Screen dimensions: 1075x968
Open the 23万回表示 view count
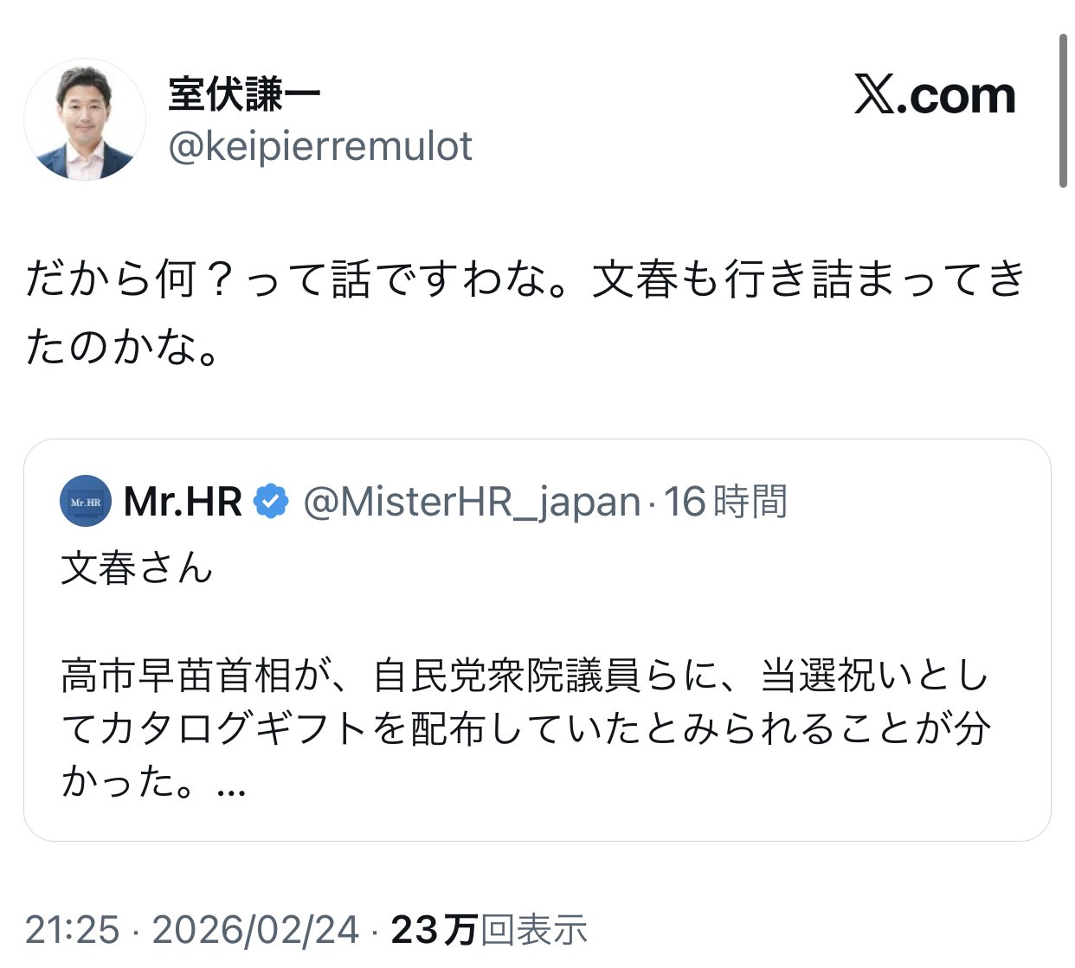(489, 930)
